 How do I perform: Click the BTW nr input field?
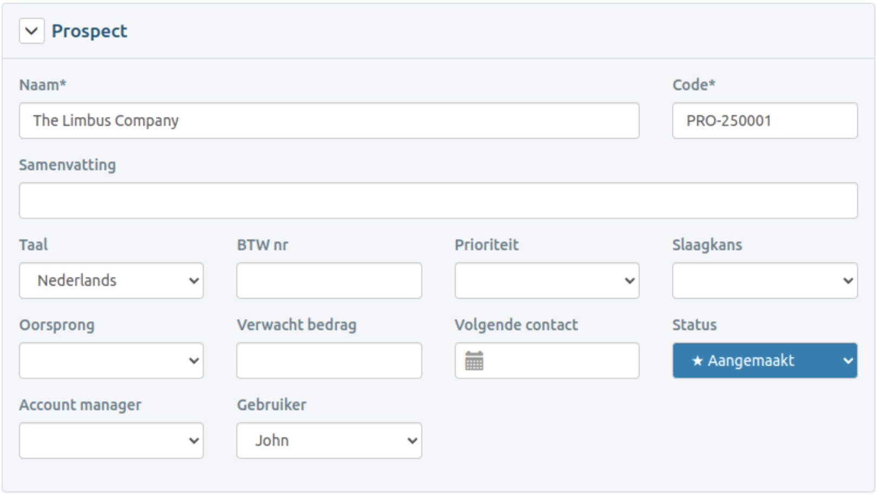329,281
